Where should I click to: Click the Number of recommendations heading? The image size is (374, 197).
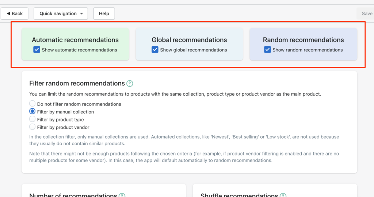(73, 195)
